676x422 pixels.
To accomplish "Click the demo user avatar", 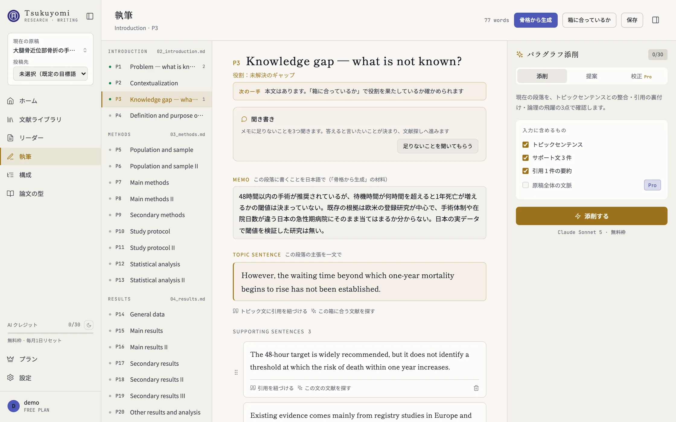I will pyautogui.click(x=14, y=406).
